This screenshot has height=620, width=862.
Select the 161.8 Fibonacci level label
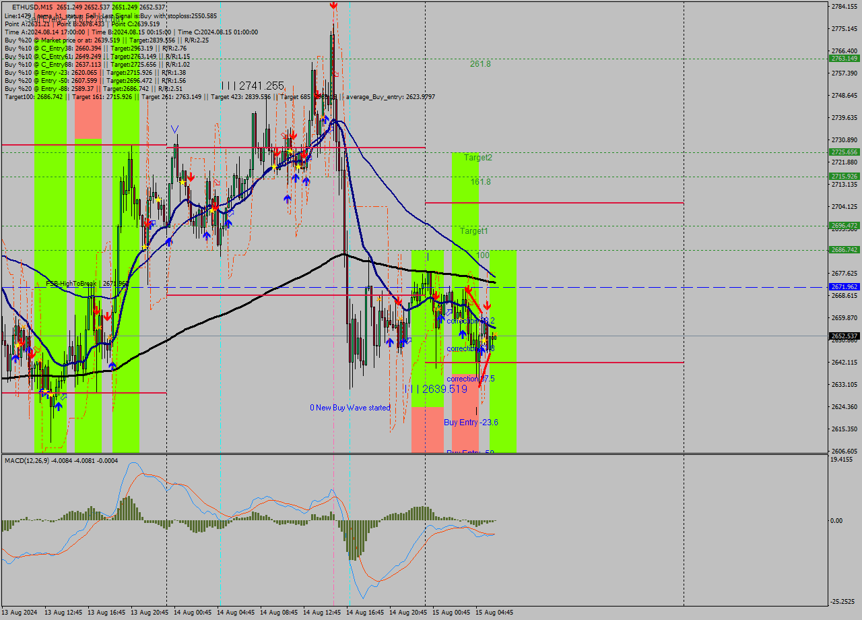point(480,182)
